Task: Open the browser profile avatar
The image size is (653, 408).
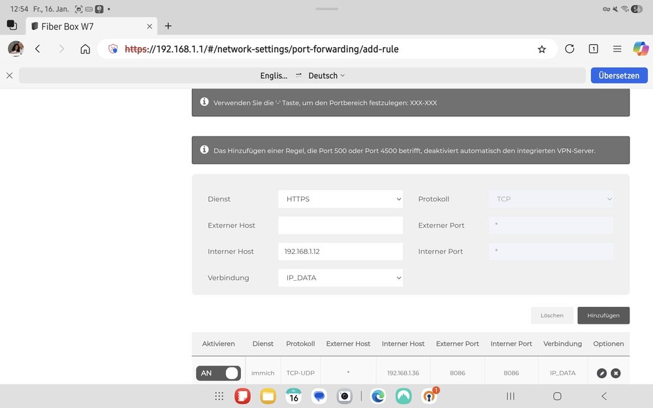Action: pyautogui.click(x=16, y=49)
